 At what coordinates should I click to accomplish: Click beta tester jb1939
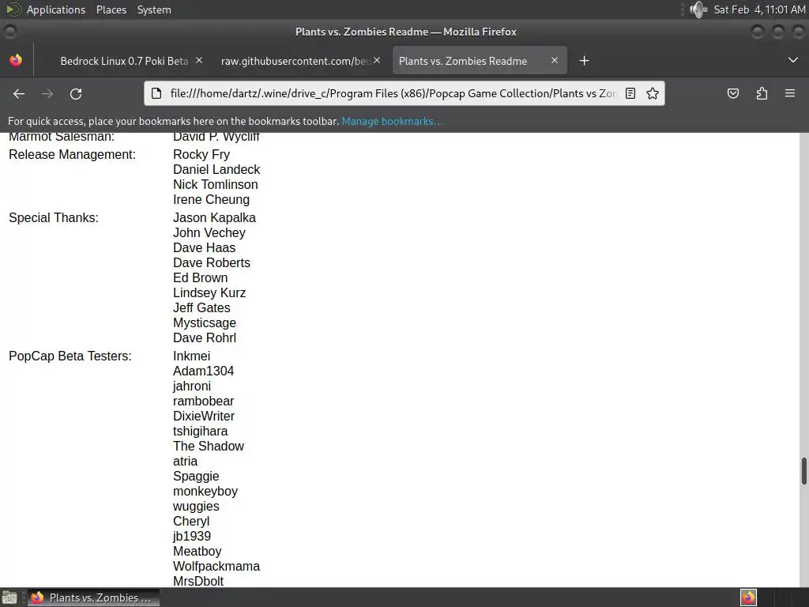[191, 536]
